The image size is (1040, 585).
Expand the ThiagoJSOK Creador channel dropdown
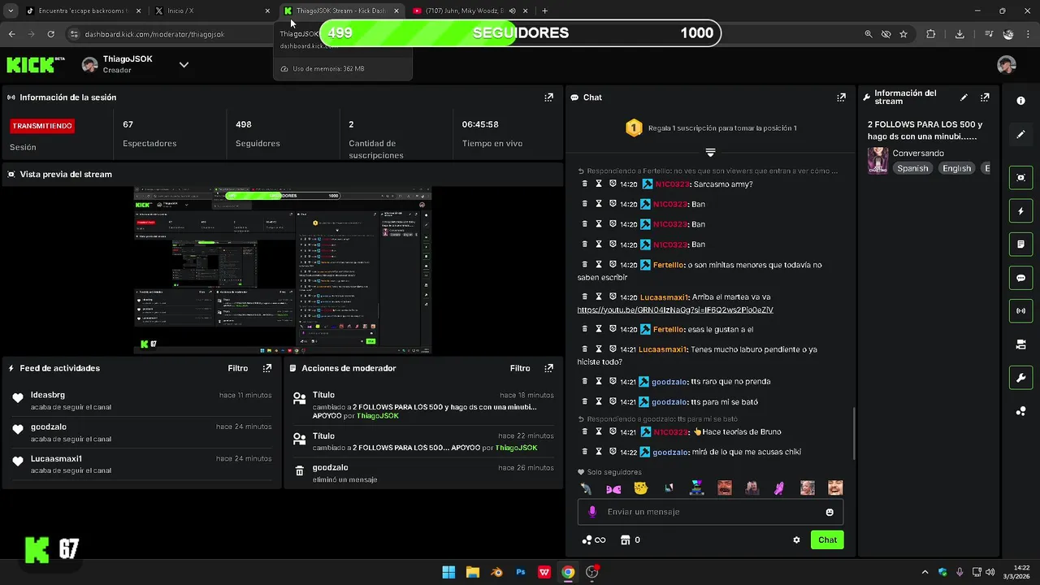(184, 65)
